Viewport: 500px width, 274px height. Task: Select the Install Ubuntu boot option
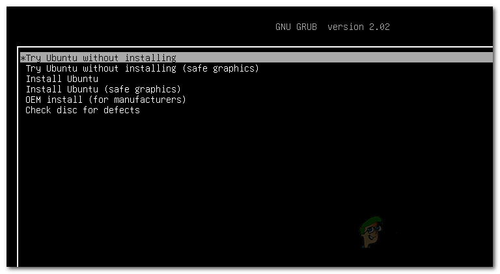[x=62, y=79]
